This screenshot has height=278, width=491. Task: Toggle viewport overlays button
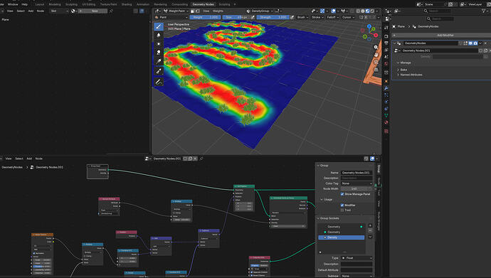point(333,11)
